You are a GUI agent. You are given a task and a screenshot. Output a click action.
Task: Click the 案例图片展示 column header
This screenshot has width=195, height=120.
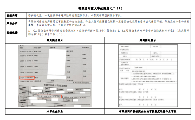[x=147, y=40]
